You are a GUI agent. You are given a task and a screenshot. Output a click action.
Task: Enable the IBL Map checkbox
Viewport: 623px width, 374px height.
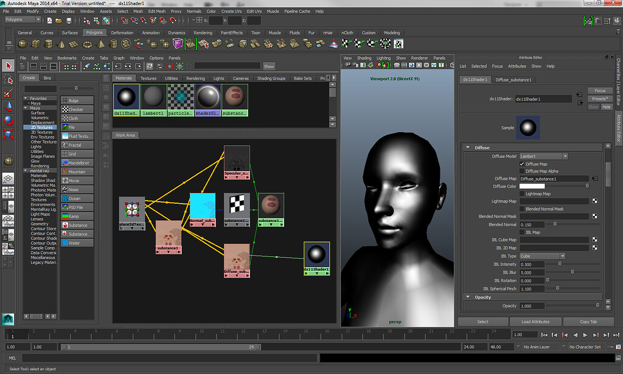522,232
